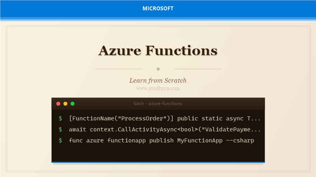Image resolution: width=316 pixels, height=177 pixels.
Task: Click the MICROSOFT header text
Action: coord(158,8)
